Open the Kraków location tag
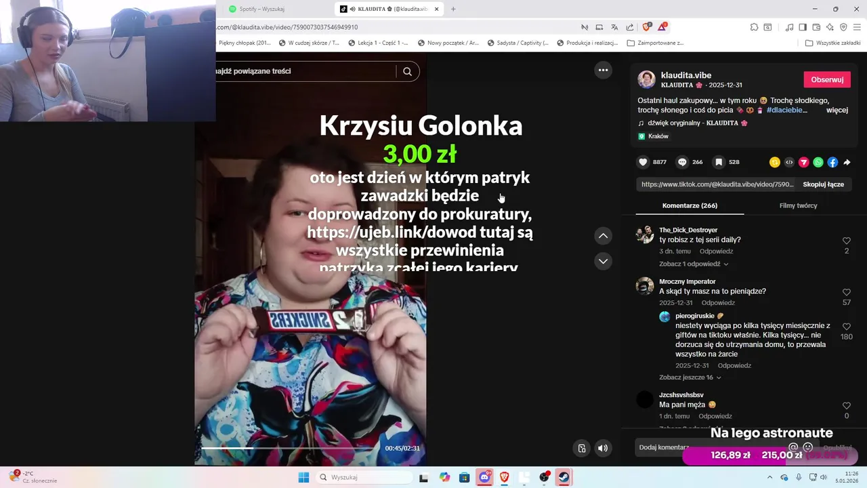The height and width of the screenshot is (488, 867). 654,136
